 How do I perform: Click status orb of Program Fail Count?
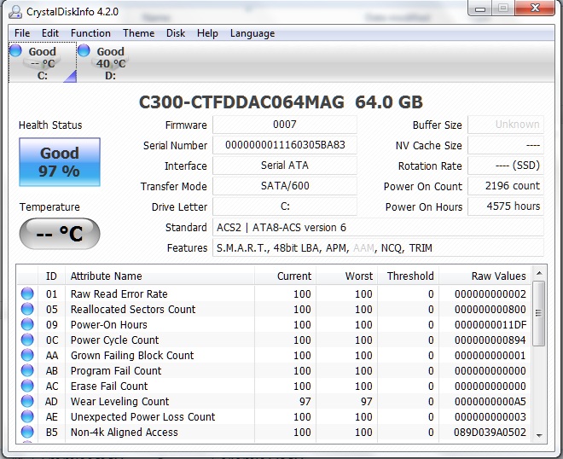(27, 370)
